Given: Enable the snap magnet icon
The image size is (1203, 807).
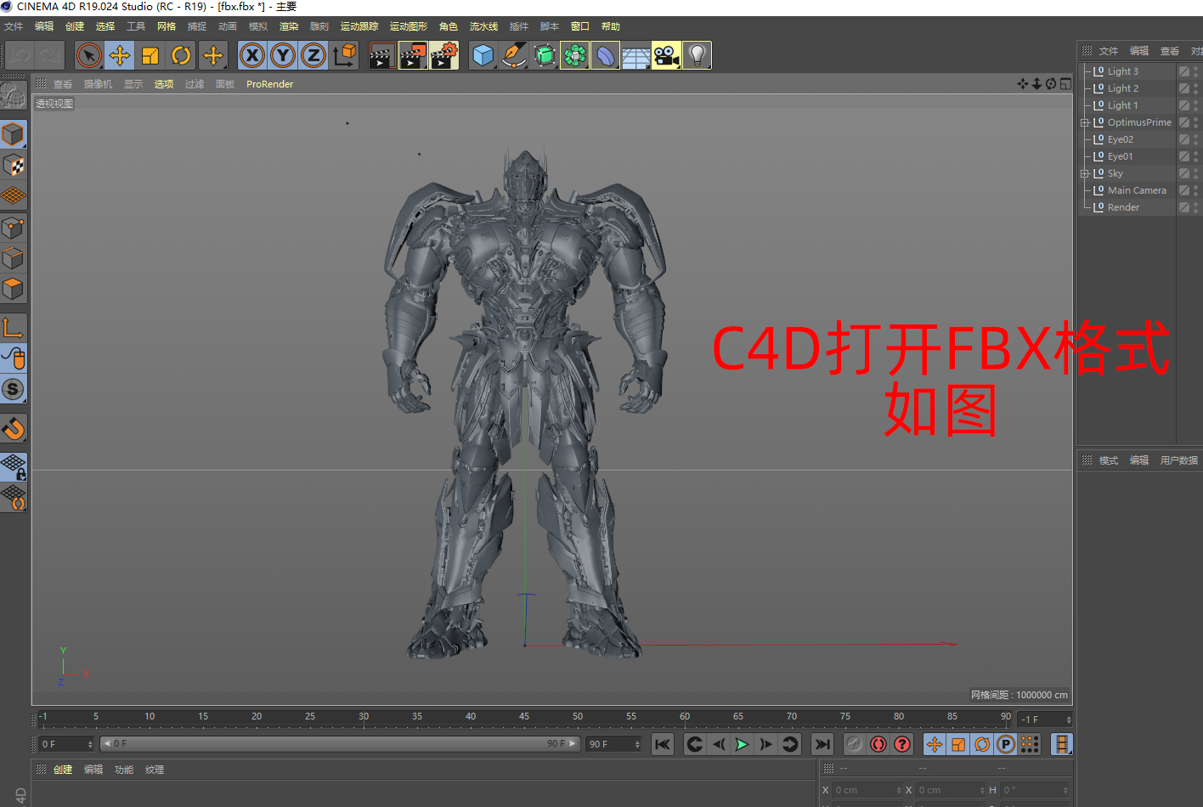Looking at the screenshot, I should click(13, 428).
